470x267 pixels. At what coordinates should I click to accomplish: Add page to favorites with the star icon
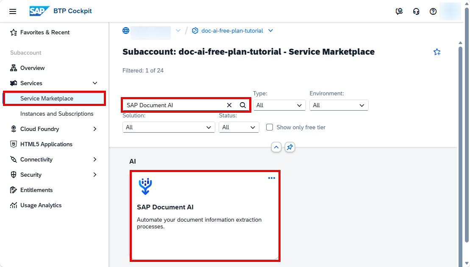(x=437, y=52)
